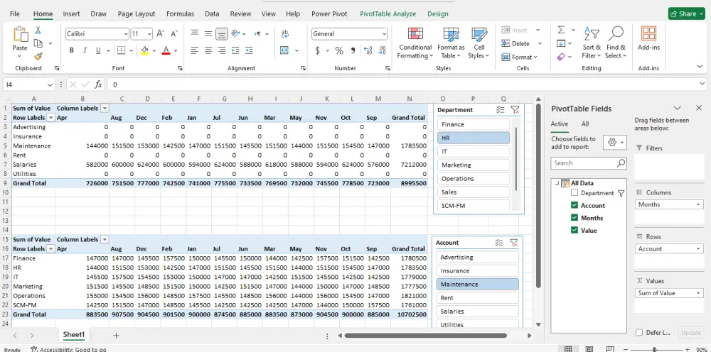Select Salaries in Account slicer

pyautogui.click(x=478, y=312)
